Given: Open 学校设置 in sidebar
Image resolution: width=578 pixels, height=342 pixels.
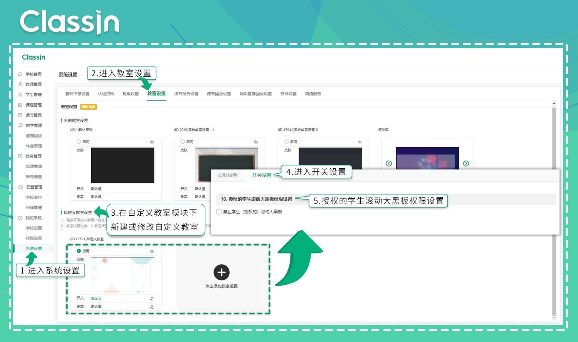Looking at the screenshot, I should pyautogui.click(x=34, y=228).
